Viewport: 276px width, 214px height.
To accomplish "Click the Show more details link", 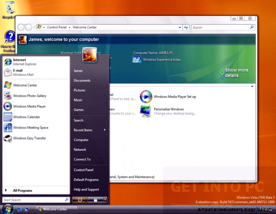I will coord(237,72).
